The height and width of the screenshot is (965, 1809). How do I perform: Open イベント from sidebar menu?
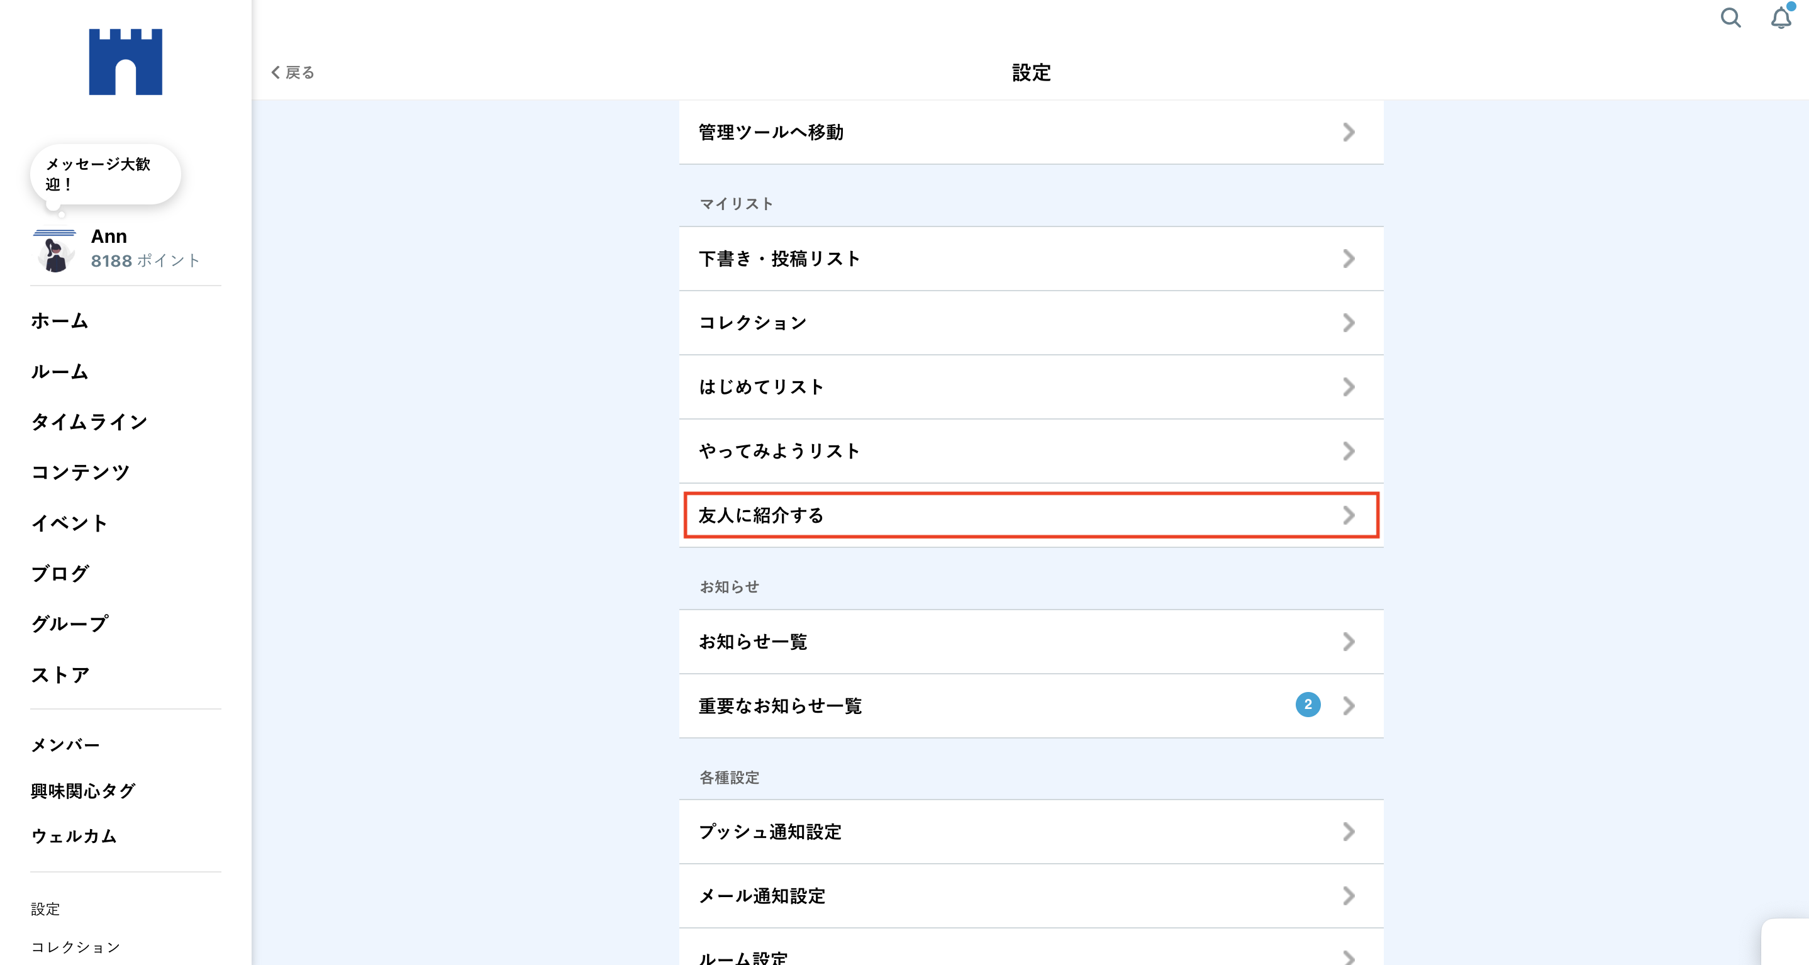(x=70, y=523)
